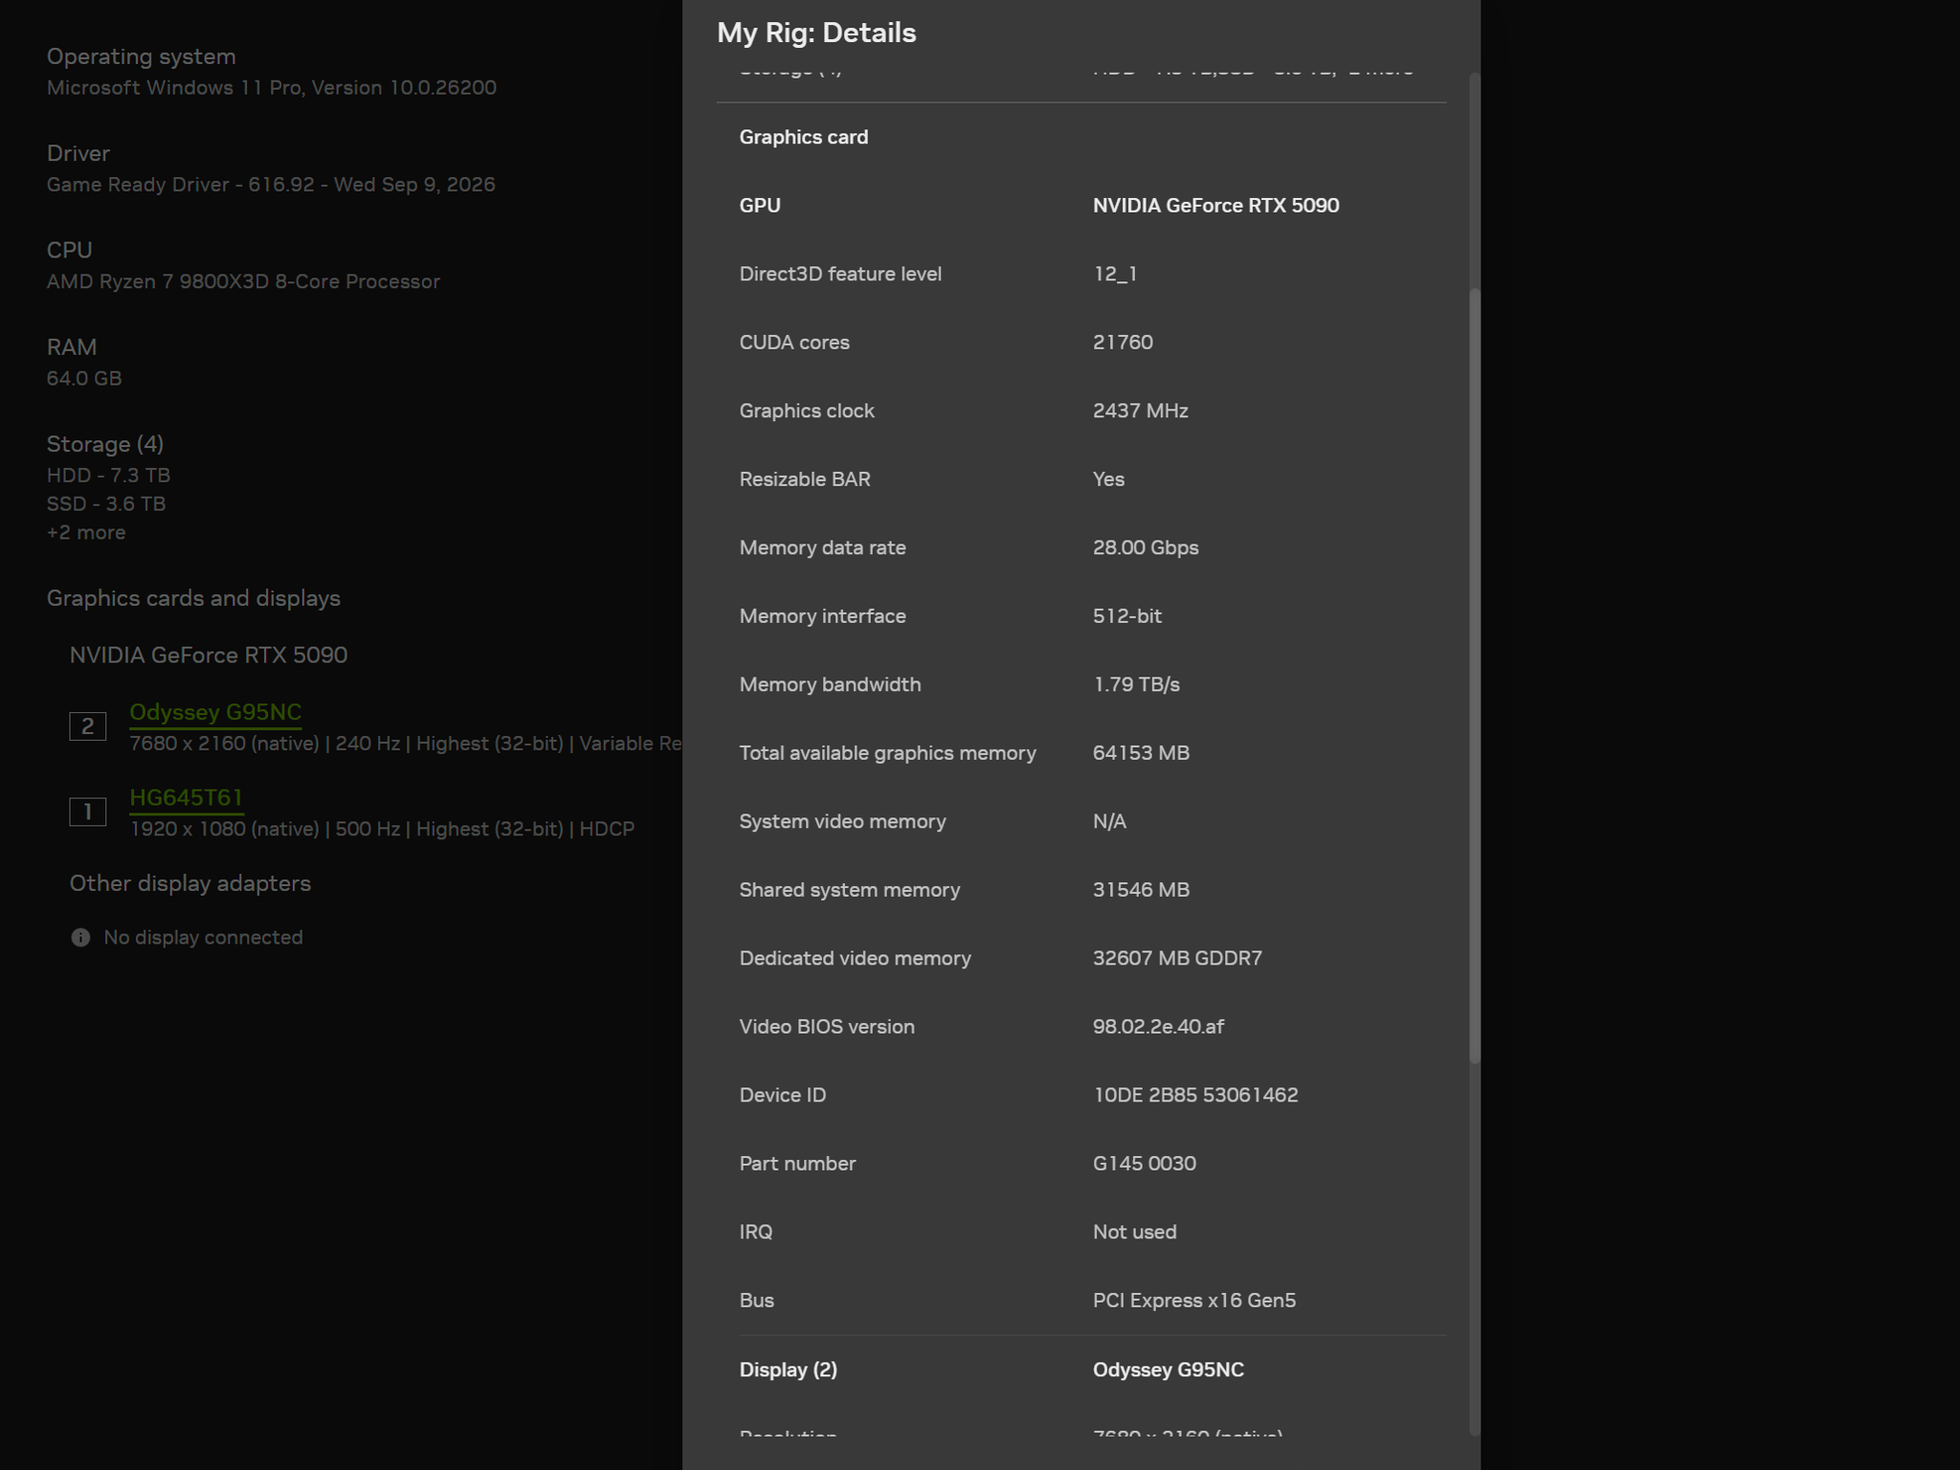Click the Total available graphics memory label
The width and height of the screenshot is (1960, 1470).
pos(887,753)
